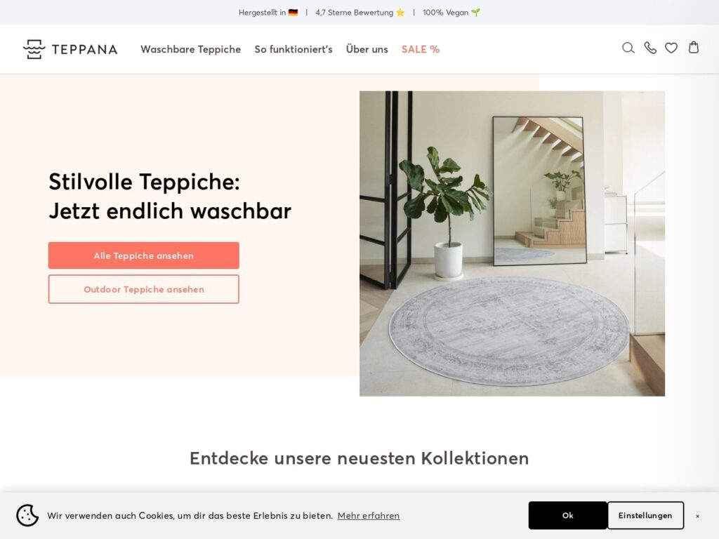
Task: Click Alle Teppiche ansehen button
Action: pos(143,255)
